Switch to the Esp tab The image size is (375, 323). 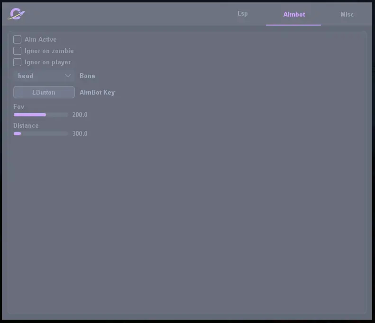pyautogui.click(x=242, y=14)
